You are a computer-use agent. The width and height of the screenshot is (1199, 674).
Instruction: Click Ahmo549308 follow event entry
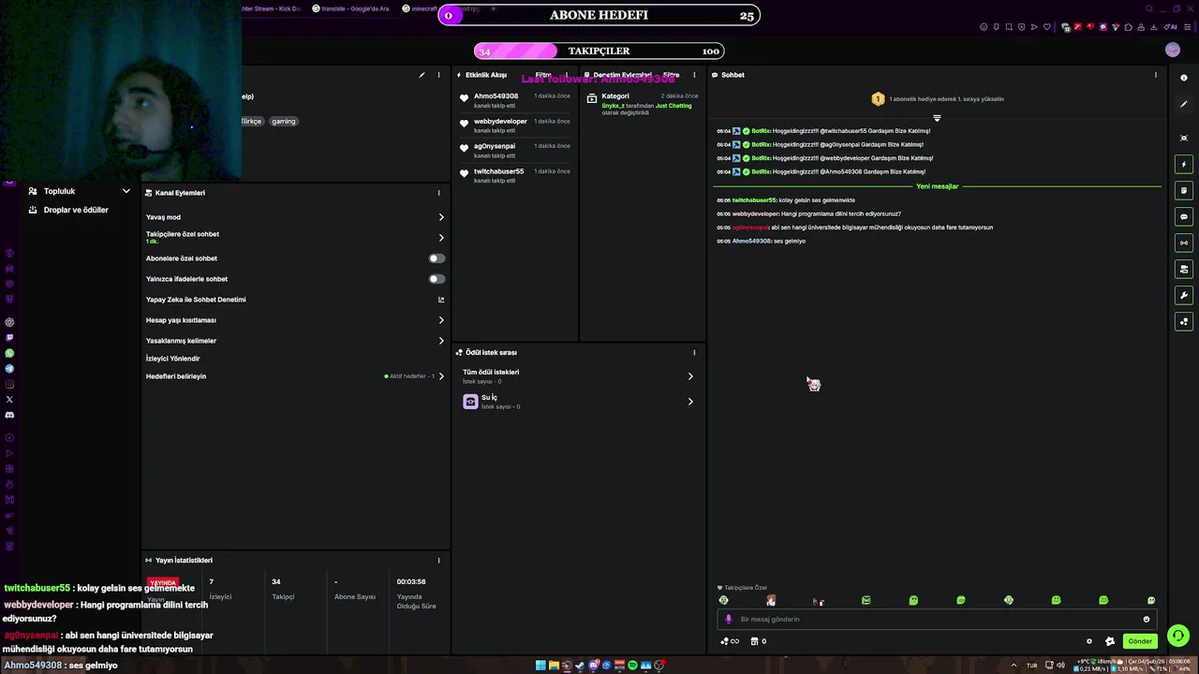pyautogui.click(x=514, y=100)
